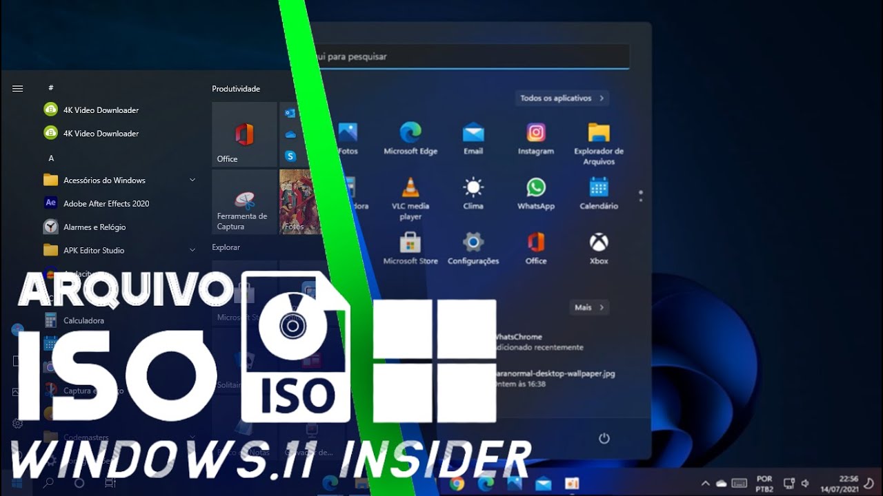This screenshot has height=496, width=883.
Task: Open the network tray icon
Action: pyautogui.click(x=789, y=484)
